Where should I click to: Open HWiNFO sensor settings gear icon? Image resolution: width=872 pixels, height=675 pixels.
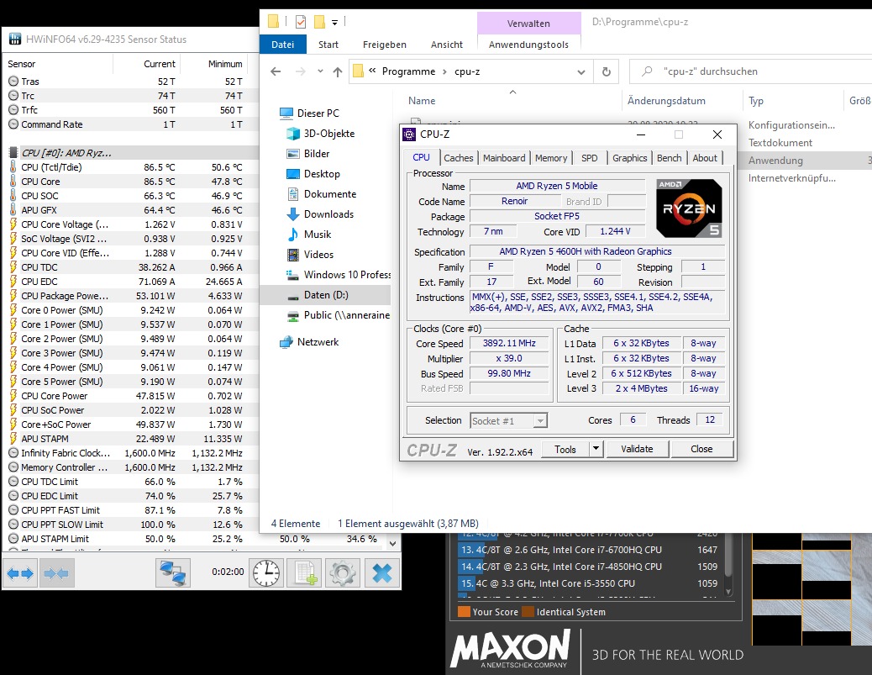[x=343, y=572]
